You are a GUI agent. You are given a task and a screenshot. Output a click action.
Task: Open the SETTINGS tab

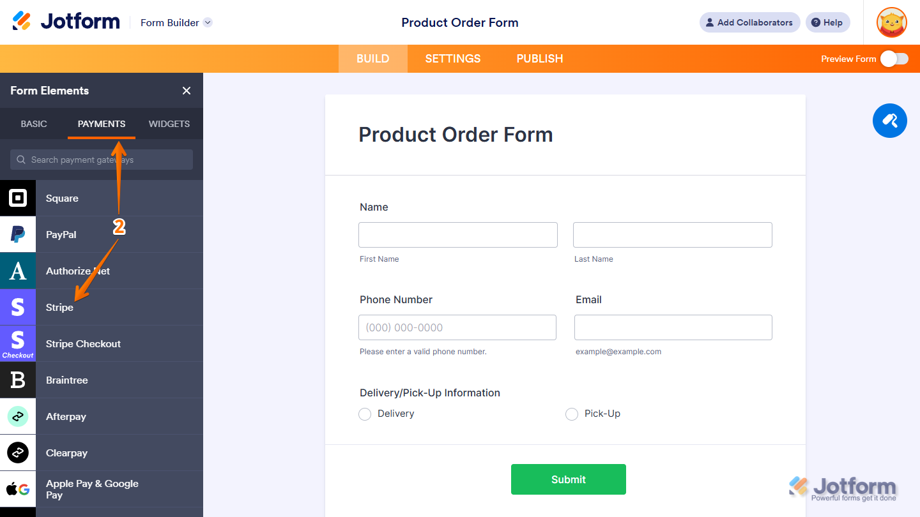click(x=452, y=58)
